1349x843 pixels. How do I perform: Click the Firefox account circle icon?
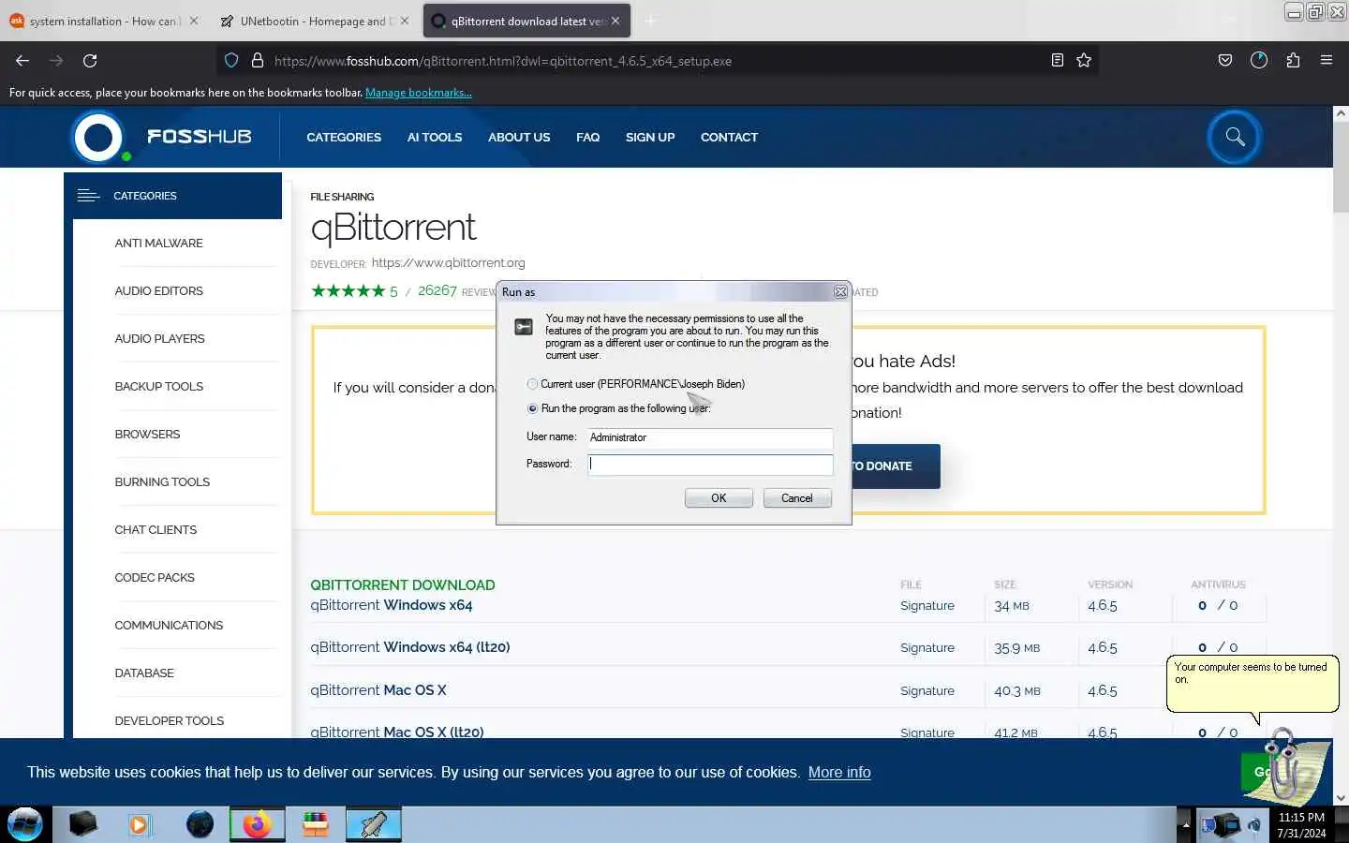1259,60
